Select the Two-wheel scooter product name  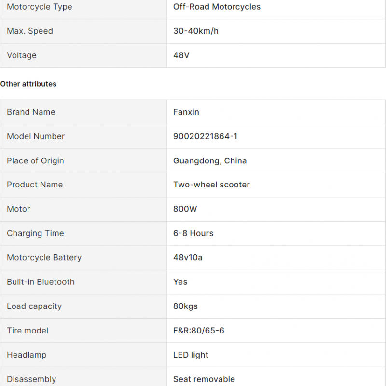tap(211, 185)
